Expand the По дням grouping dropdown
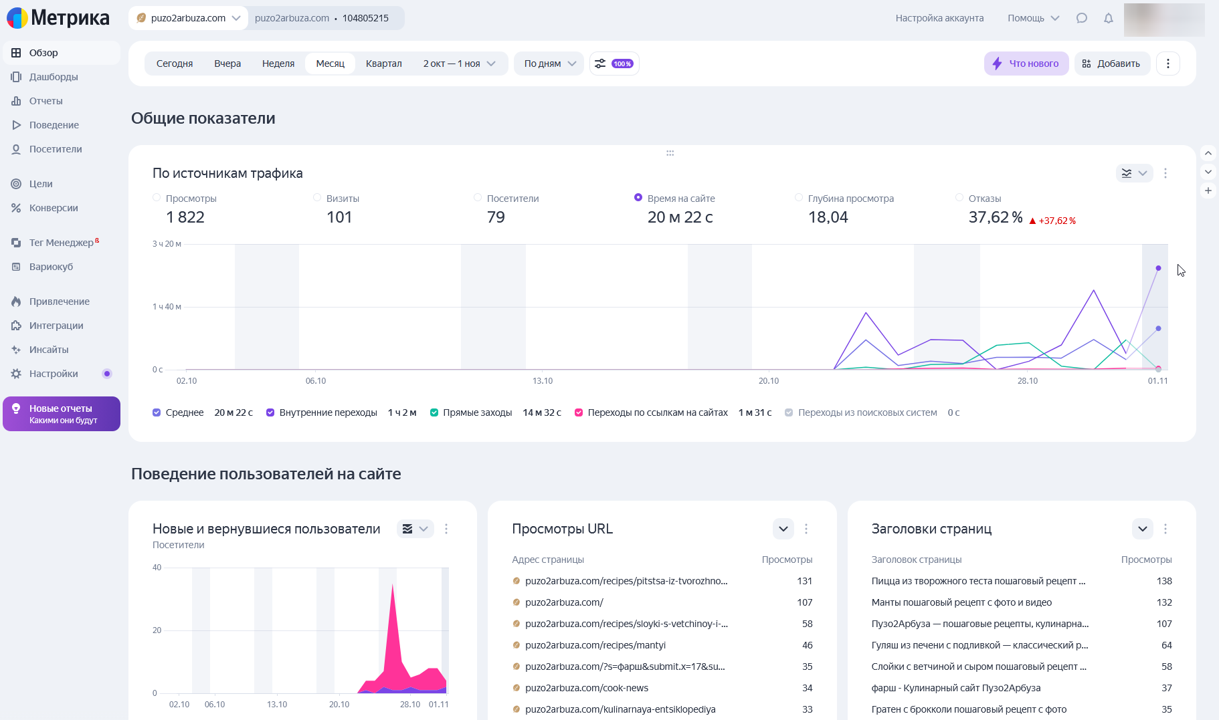Image resolution: width=1219 pixels, height=720 pixels. coord(549,64)
